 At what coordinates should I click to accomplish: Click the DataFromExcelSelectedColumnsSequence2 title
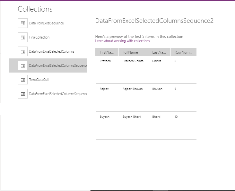point(154,21)
